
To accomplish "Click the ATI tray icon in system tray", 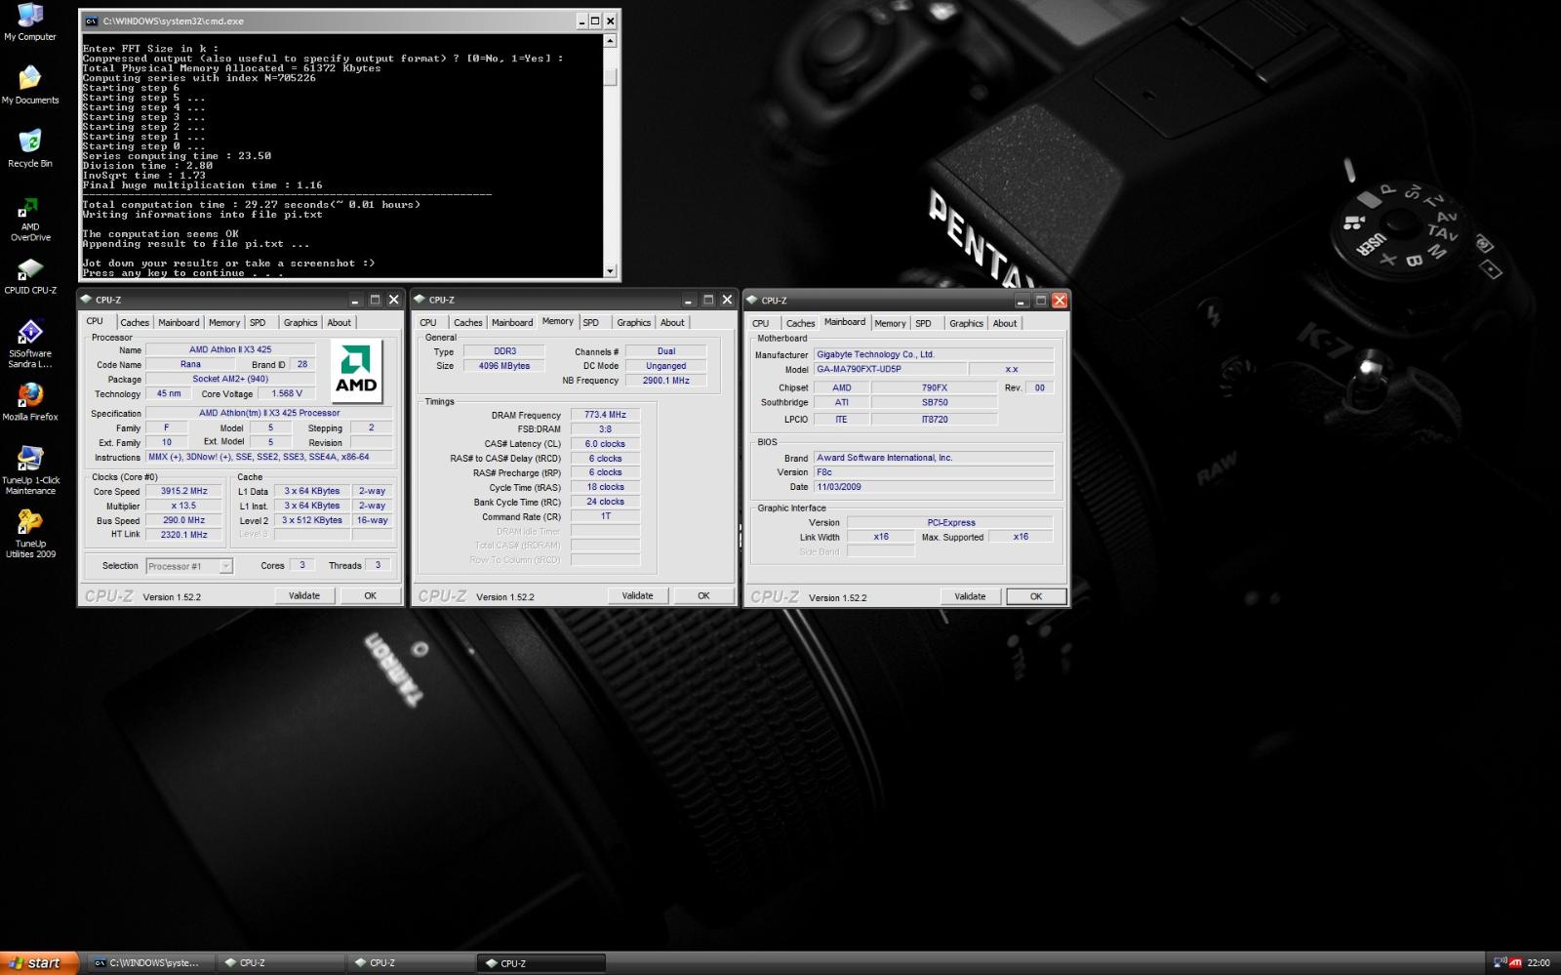I will click(1516, 962).
